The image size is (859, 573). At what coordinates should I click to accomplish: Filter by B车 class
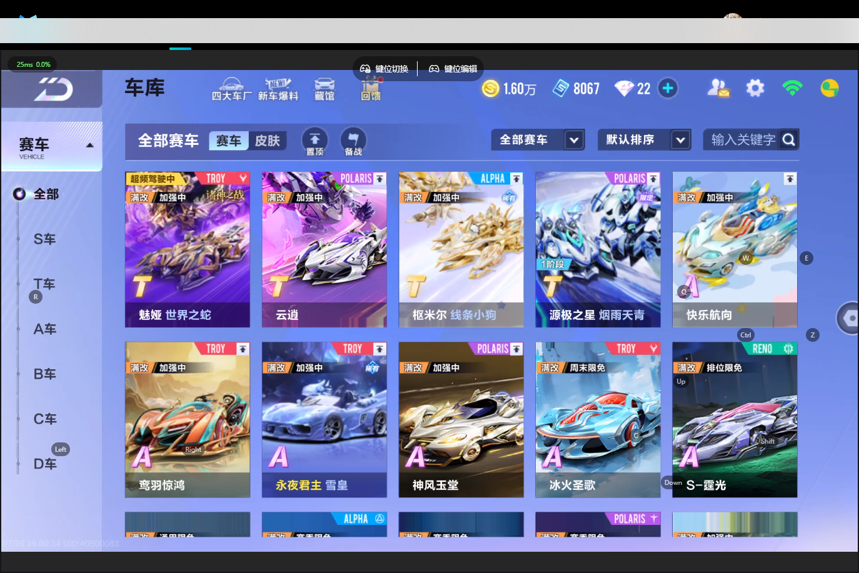pyautogui.click(x=44, y=374)
